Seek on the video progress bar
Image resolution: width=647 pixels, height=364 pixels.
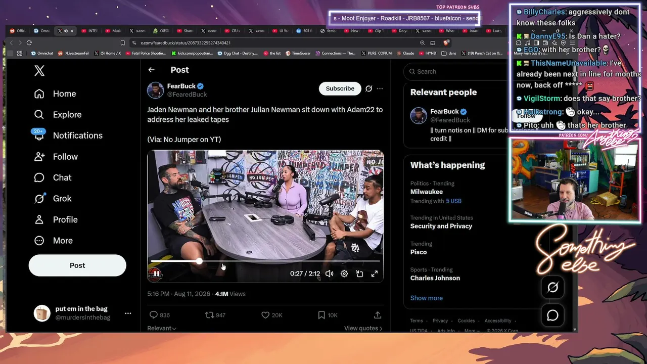coord(265,261)
